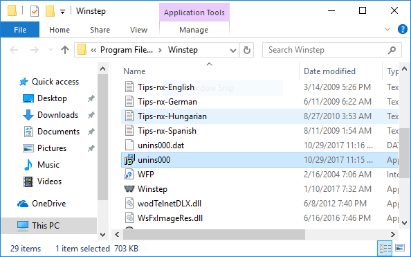Open address bar history dropdown

232,50
